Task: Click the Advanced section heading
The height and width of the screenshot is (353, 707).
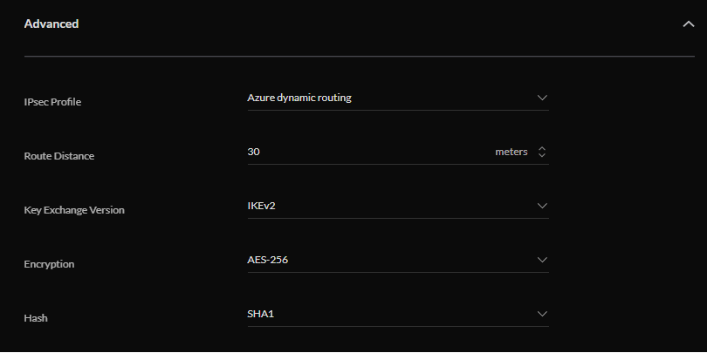Action: point(51,24)
